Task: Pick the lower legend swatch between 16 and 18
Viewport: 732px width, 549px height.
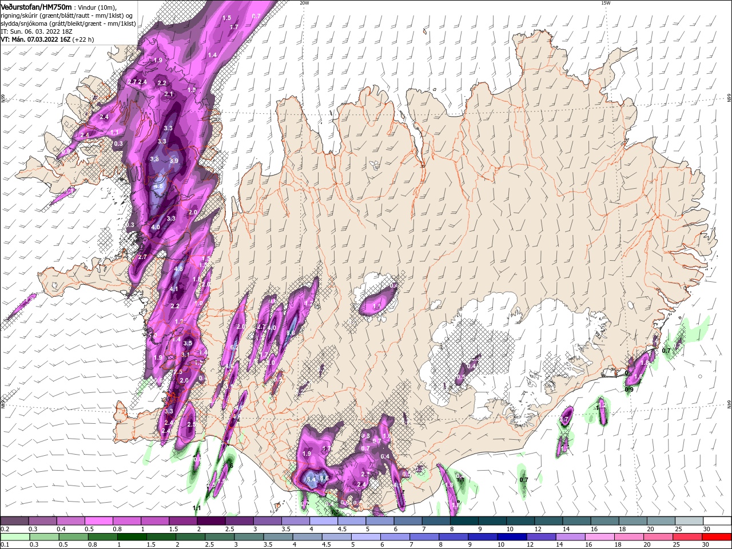Action: point(599,537)
